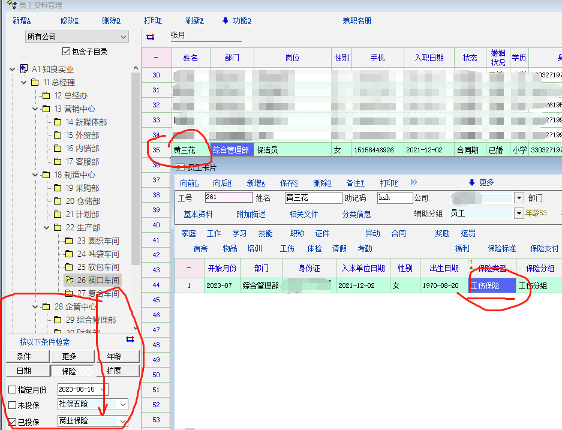The height and width of the screenshot is (430, 562).
Task: Click the swap arrows icon in search panel
Action: (x=130, y=339)
